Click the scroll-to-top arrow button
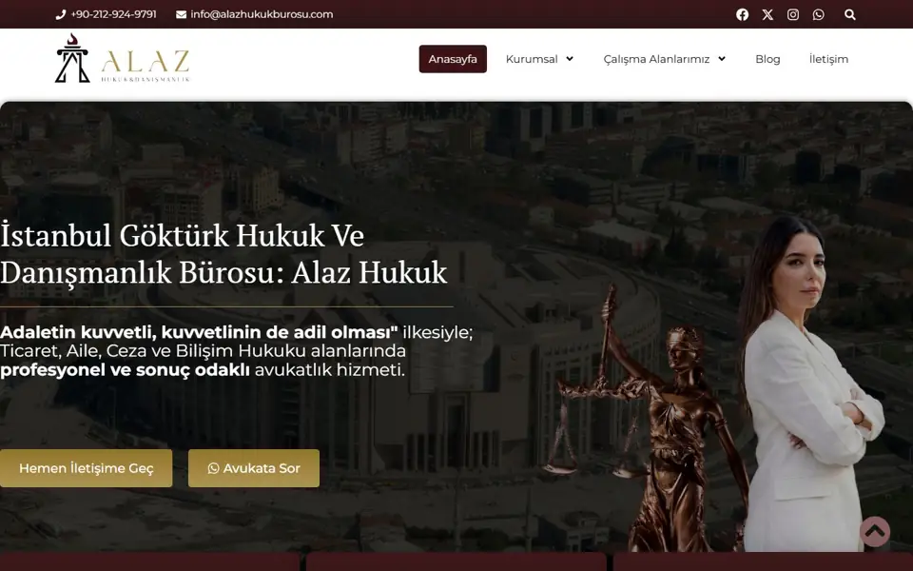The image size is (913, 571). point(875,531)
